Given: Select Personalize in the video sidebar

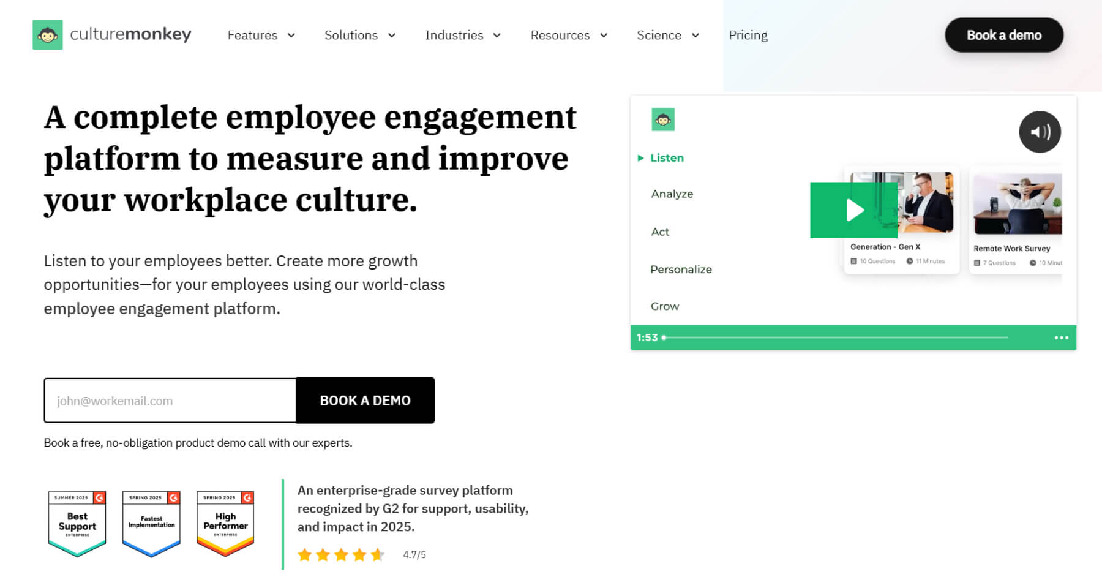Looking at the screenshot, I should (x=681, y=269).
